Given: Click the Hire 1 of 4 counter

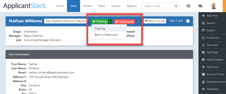Looking at the screenshot, I should [176, 21].
